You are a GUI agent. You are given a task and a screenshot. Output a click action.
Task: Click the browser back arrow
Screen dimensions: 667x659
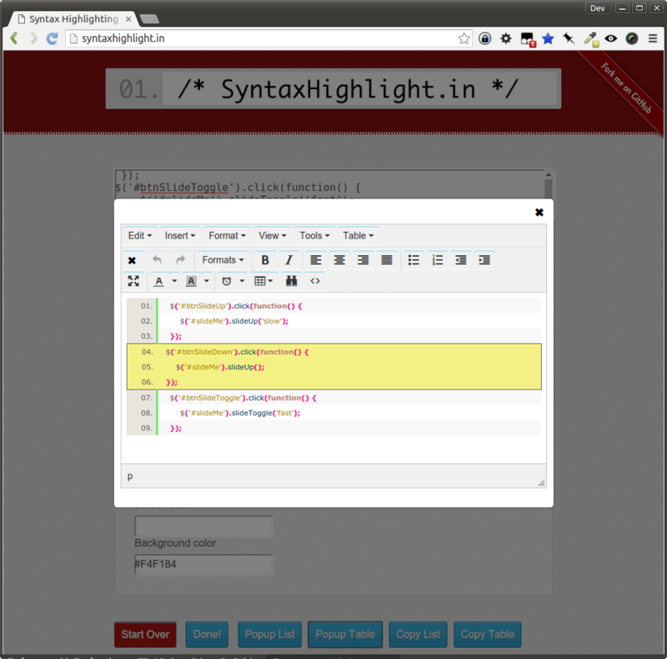(14, 38)
